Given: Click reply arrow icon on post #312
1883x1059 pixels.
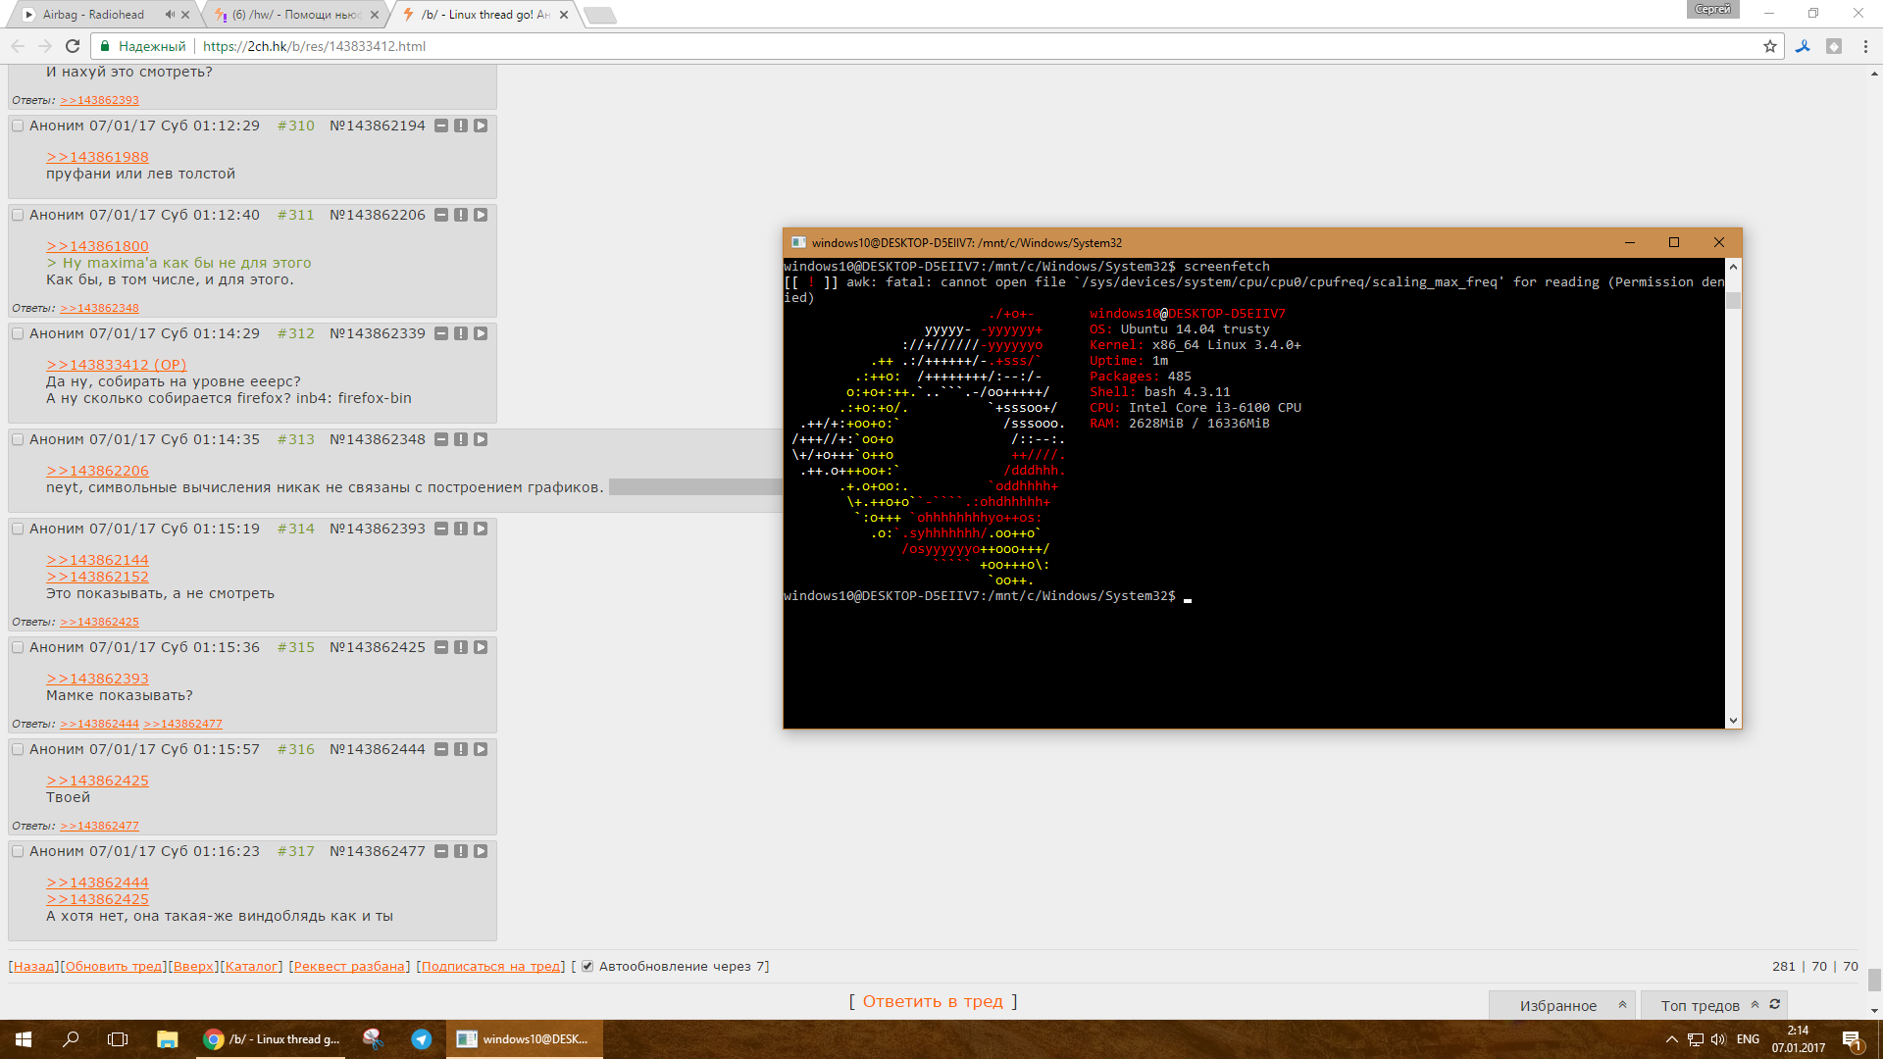Looking at the screenshot, I should point(481,333).
